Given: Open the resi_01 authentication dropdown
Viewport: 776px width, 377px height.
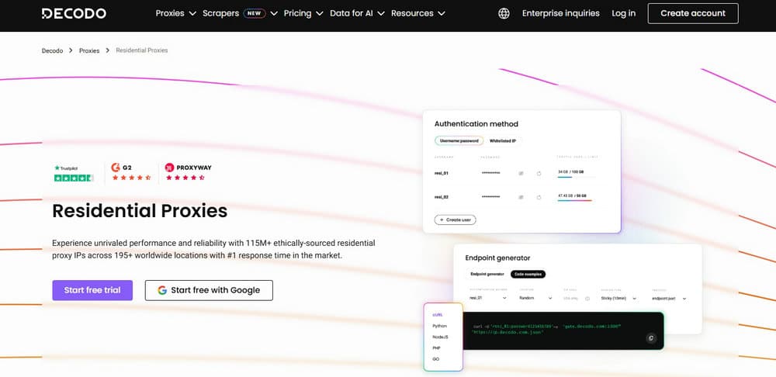Looking at the screenshot, I should pyautogui.click(x=488, y=299).
